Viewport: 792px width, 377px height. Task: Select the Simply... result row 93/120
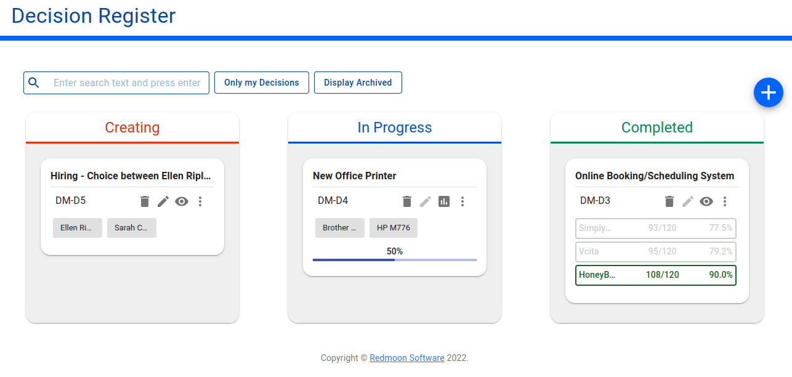click(656, 228)
